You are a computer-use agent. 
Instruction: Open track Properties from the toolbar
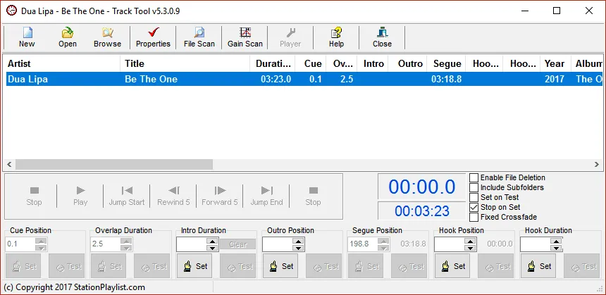153,37
